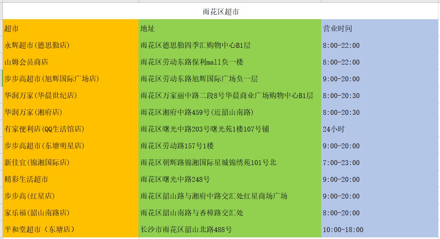Viewport: 440px width, 239px height.
Task: Click cell 家乐福(韶山南路店)
Action: pyautogui.click(x=71, y=213)
